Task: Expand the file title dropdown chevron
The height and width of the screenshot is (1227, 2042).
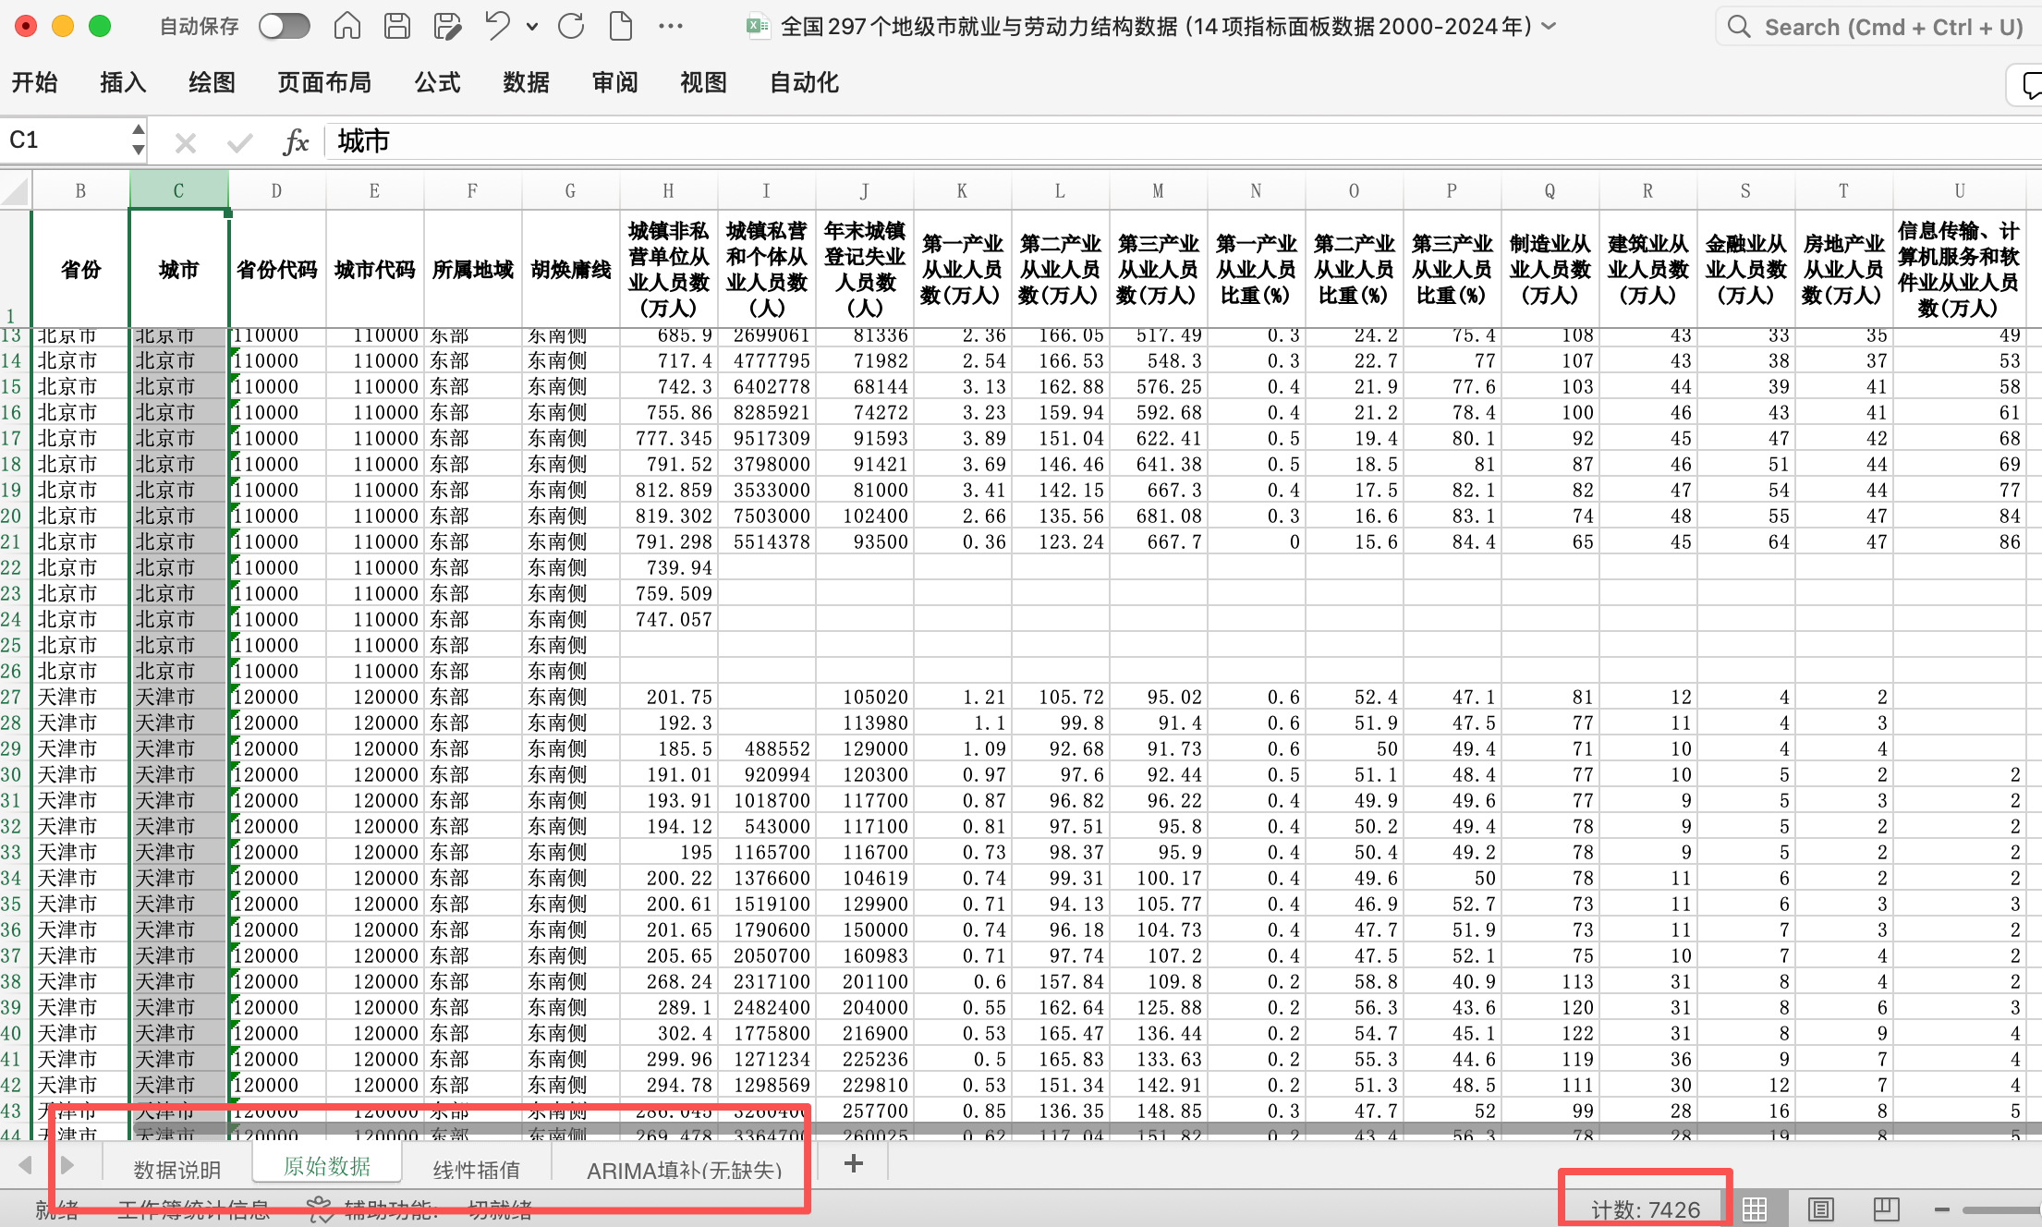Action: pos(1550,26)
